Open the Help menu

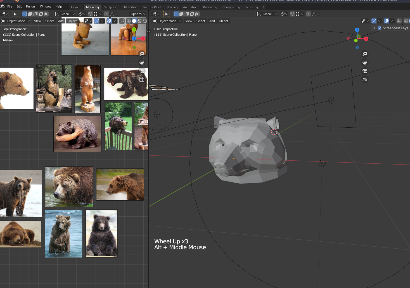(x=58, y=6)
